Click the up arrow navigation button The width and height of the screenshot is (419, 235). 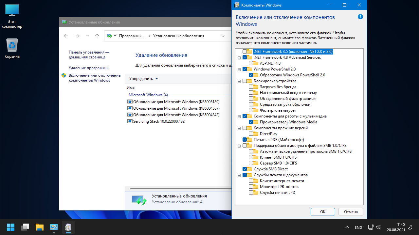pos(97,36)
